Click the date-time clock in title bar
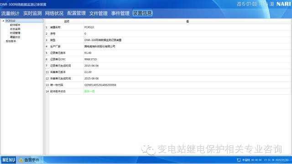Screen dimensions: 292x164 [x=255, y=4]
